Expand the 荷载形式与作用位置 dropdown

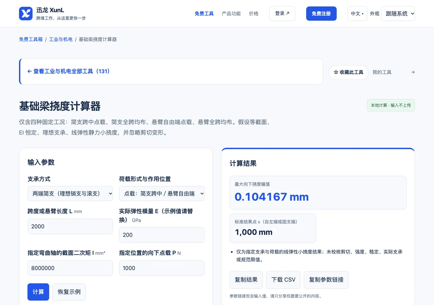(x=162, y=194)
